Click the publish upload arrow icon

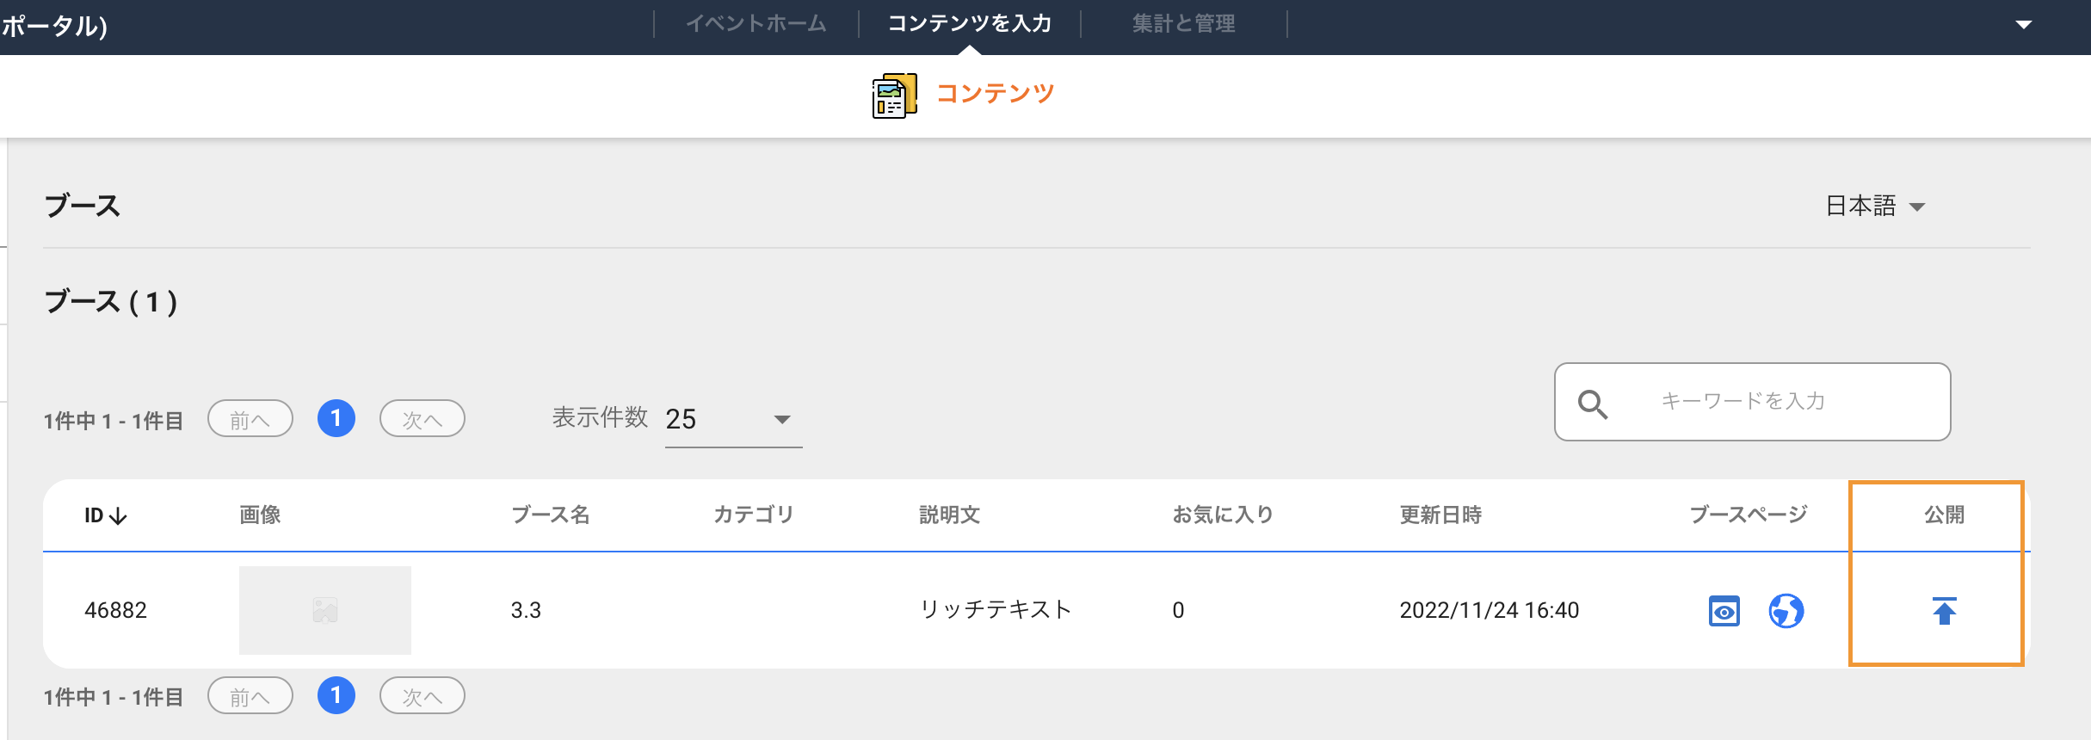point(1944,611)
